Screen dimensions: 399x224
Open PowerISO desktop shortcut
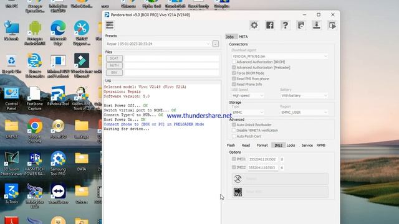coord(58,129)
